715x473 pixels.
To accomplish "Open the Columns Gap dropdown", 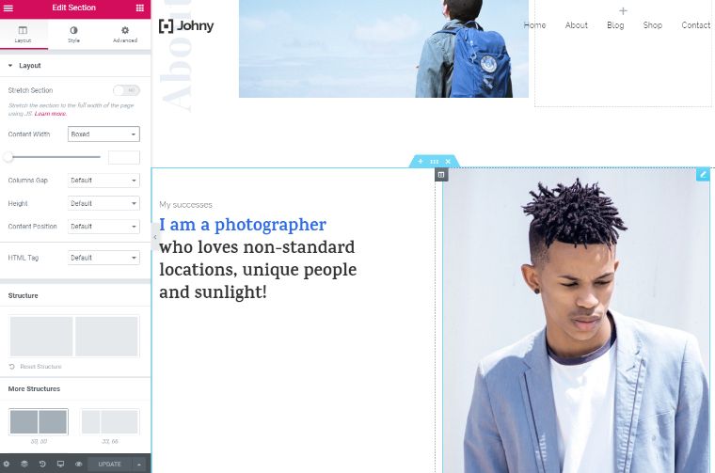I will point(103,181).
